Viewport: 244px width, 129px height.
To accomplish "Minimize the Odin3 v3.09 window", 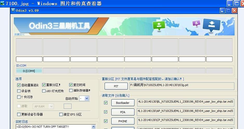I will pyautogui.click(x=222, y=11).
